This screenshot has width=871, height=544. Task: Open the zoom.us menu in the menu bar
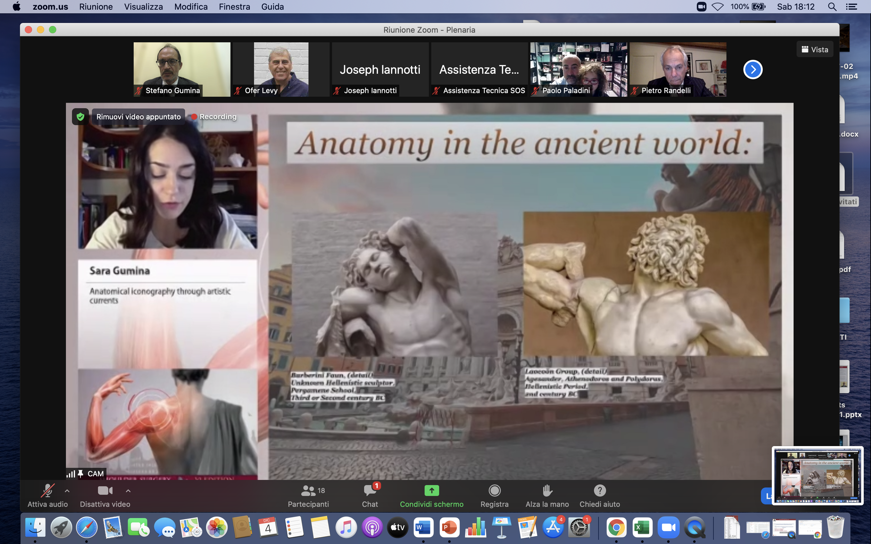point(51,6)
